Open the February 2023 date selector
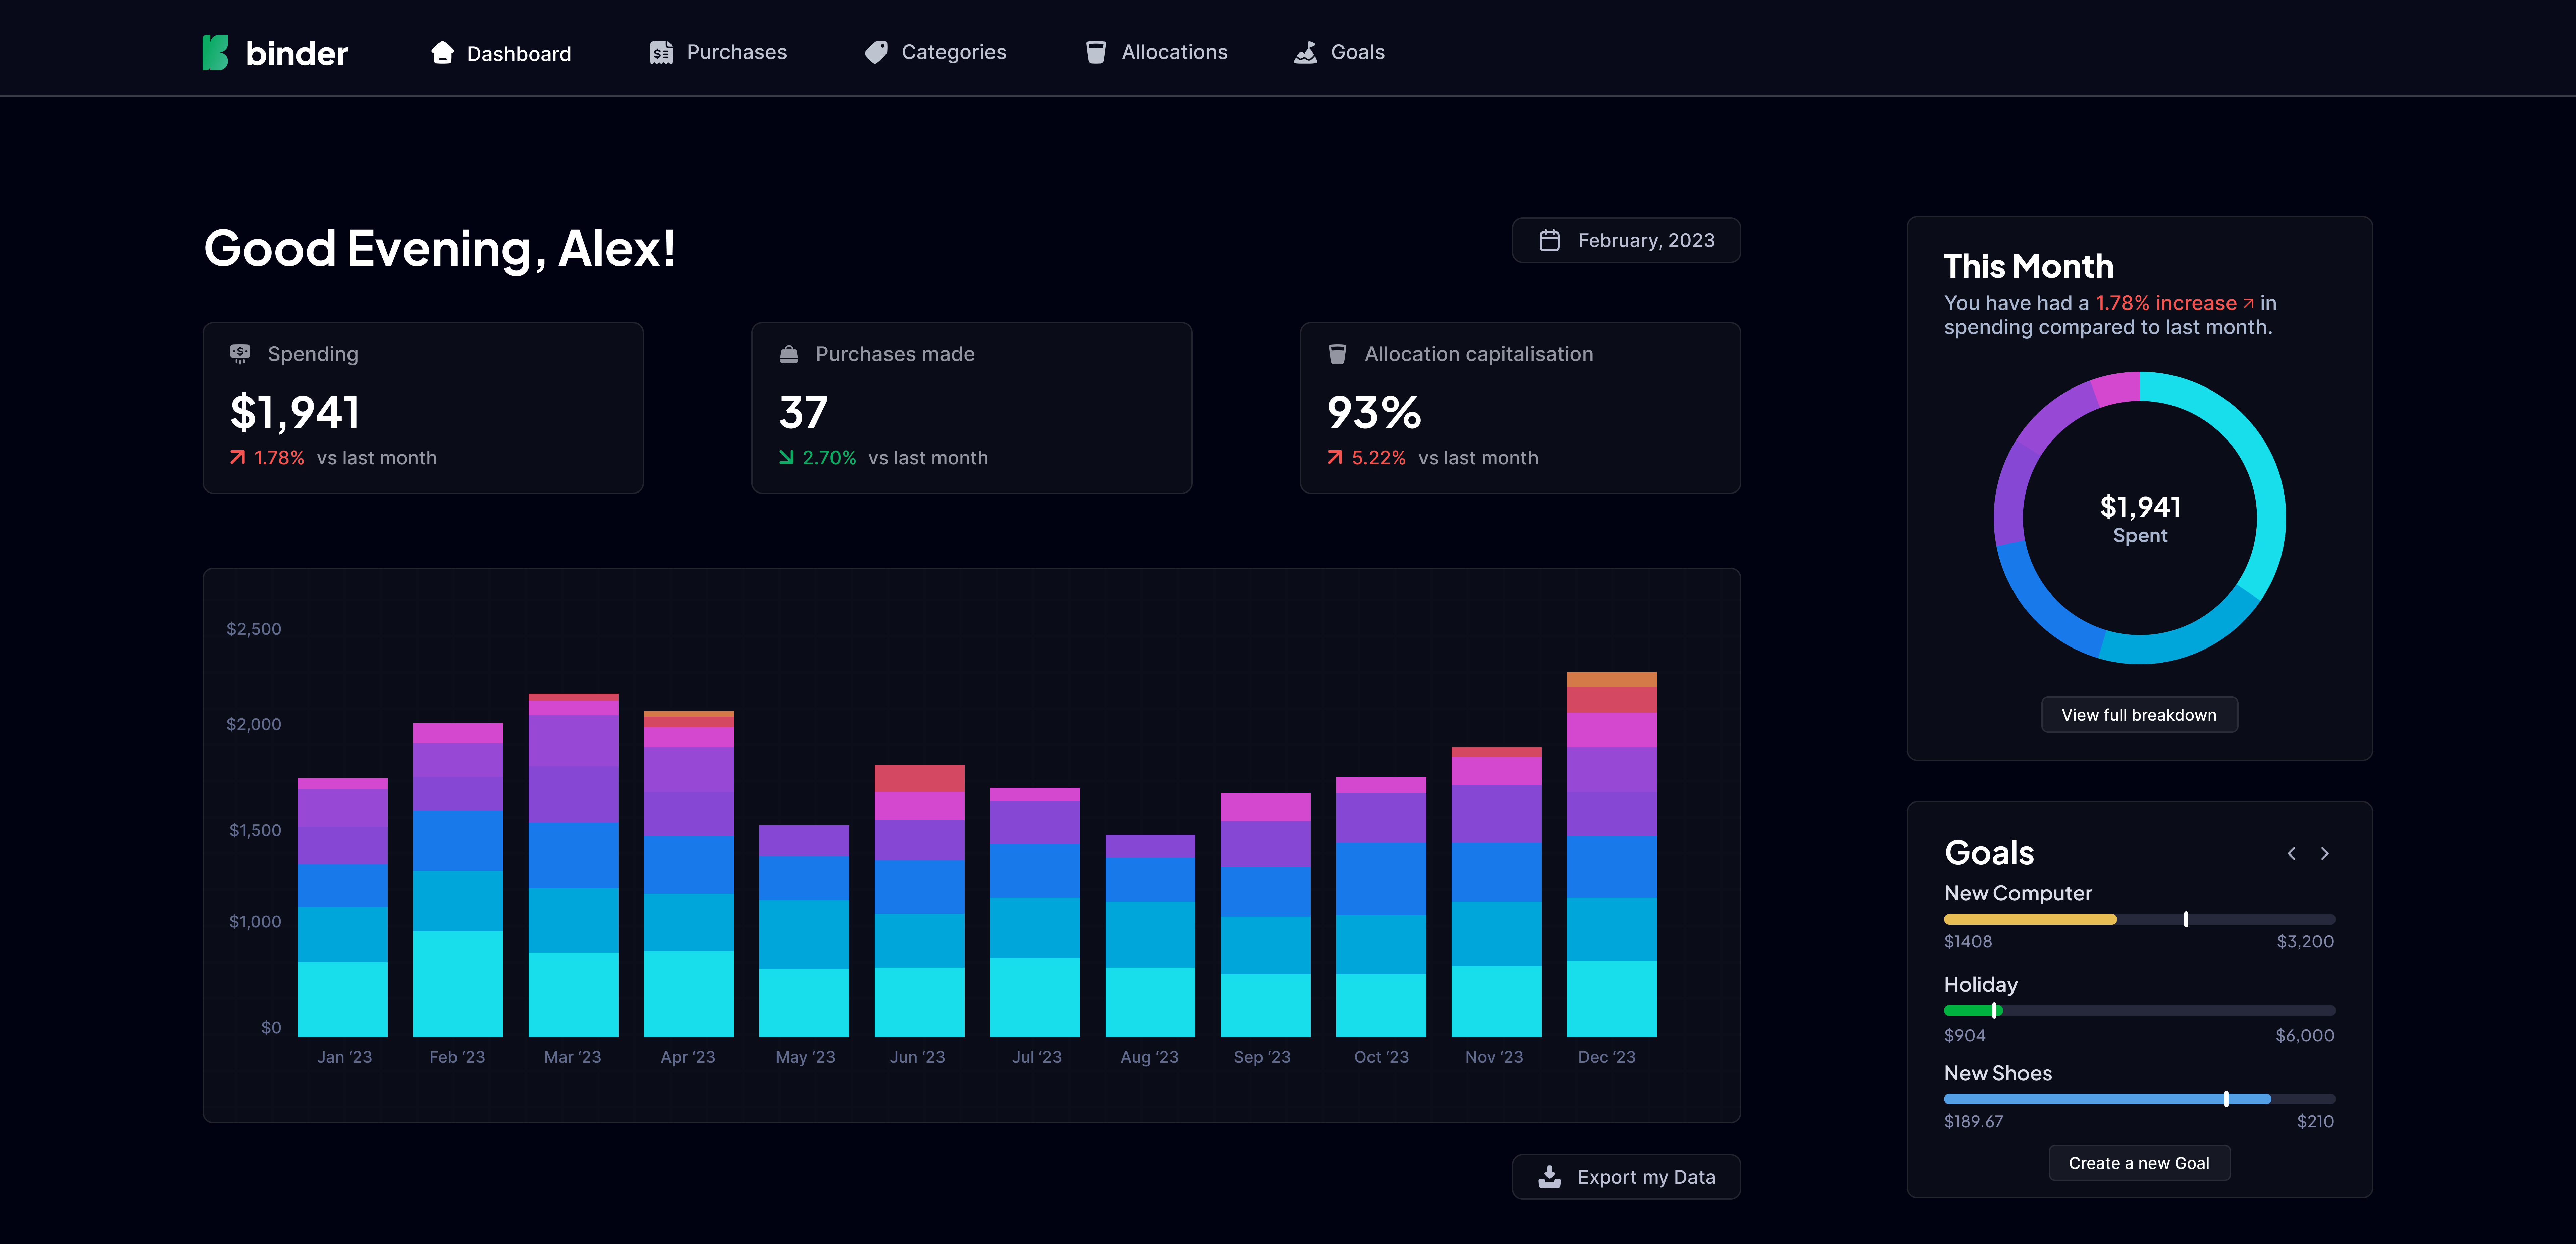2576x1244 pixels. point(1626,240)
